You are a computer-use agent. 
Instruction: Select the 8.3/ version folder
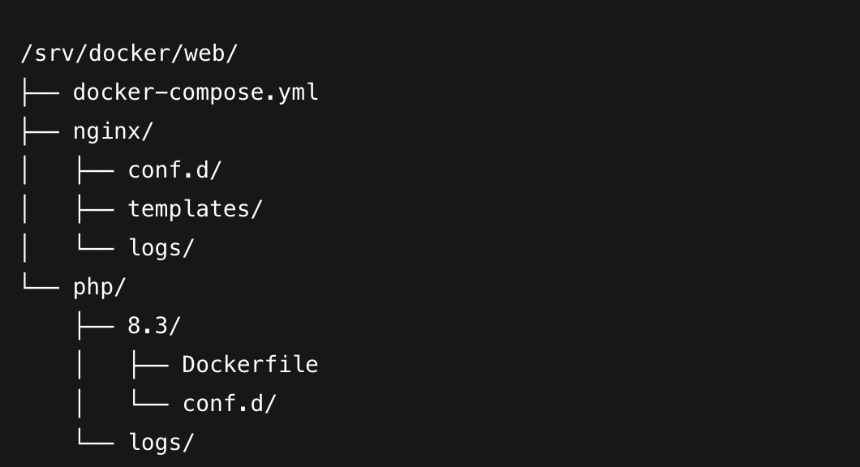click(154, 326)
